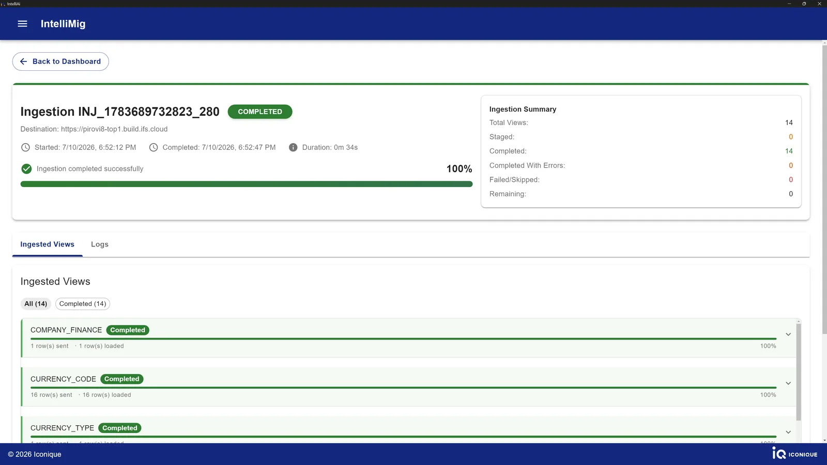Click the 16 row(s) loaded text
827x465 pixels.
pos(107,395)
